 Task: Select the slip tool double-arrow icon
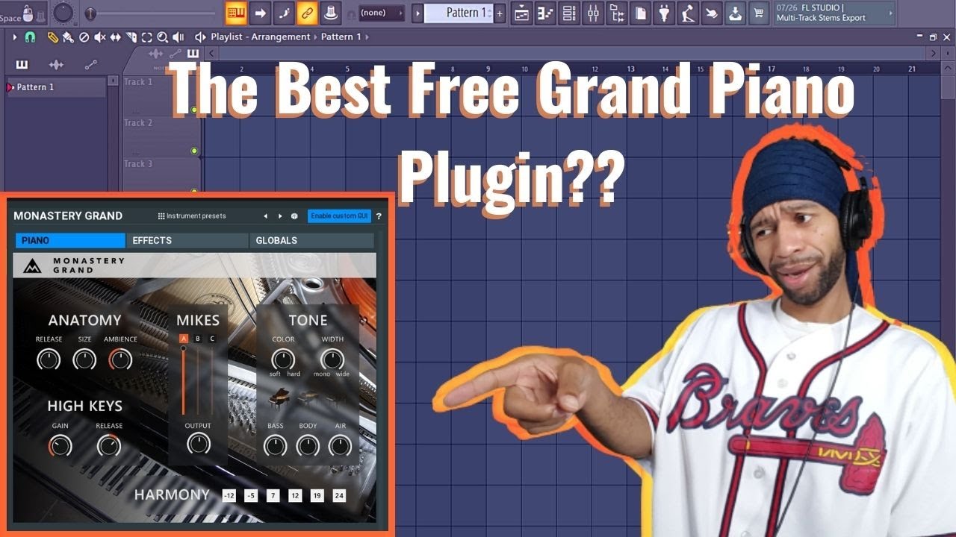[x=116, y=37]
